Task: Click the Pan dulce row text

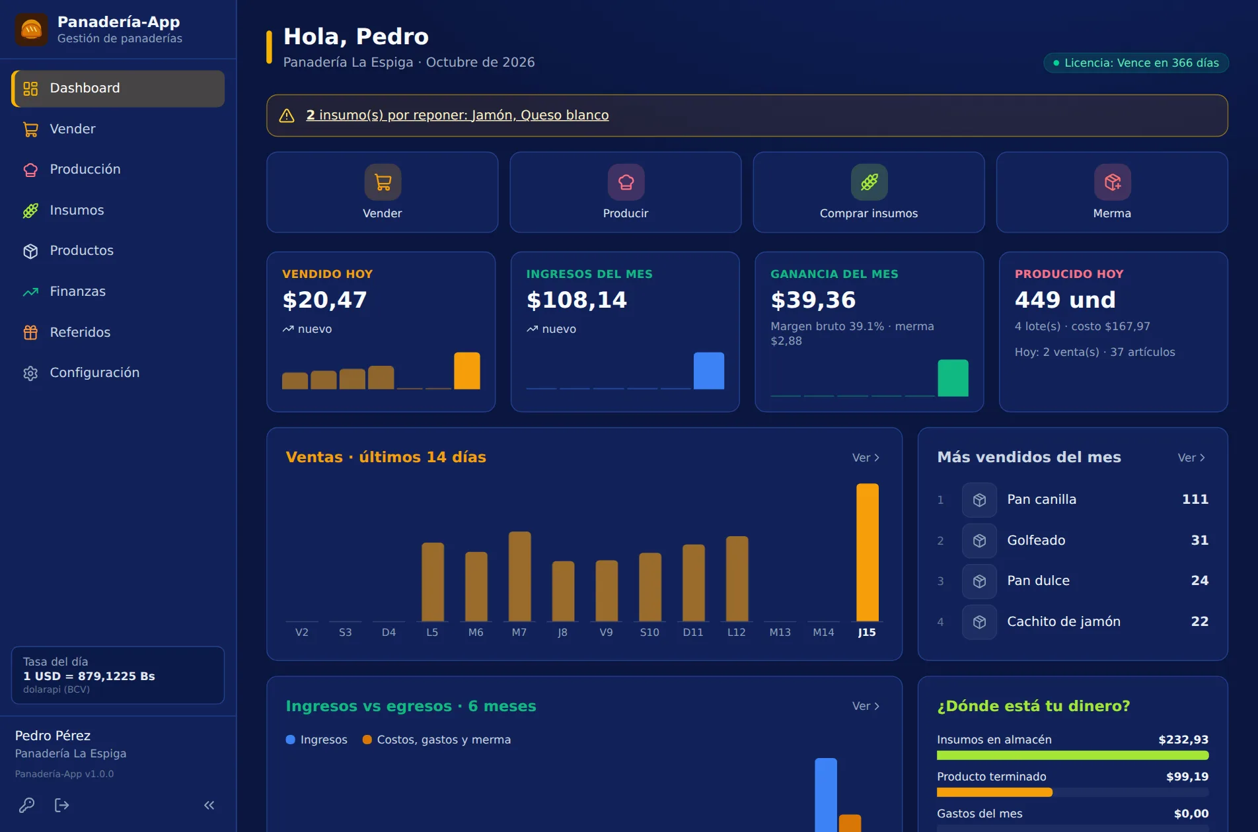Action: click(1038, 580)
